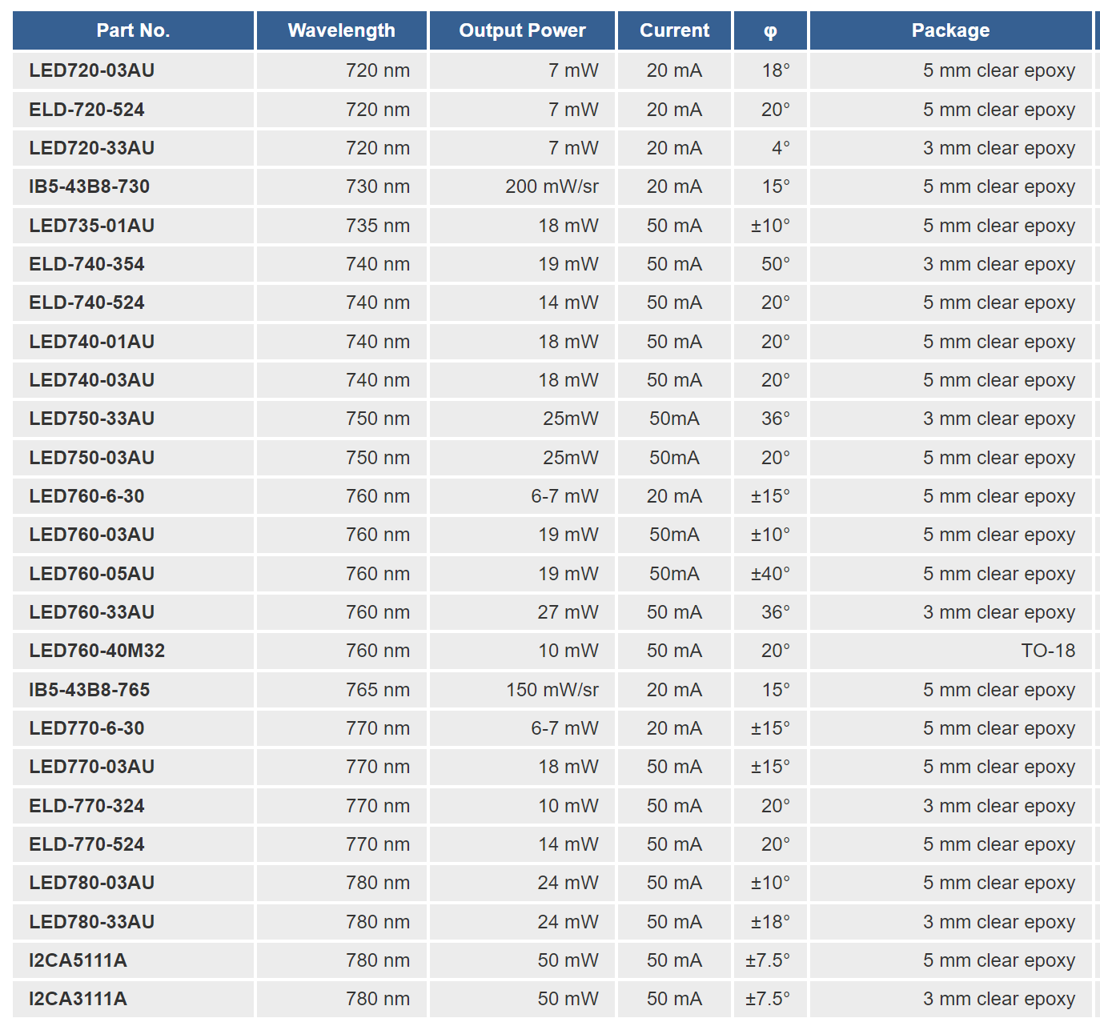The height and width of the screenshot is (1018, 1100).
Task: Open the ELD-770-324 part link
Action: pos(86,806)
